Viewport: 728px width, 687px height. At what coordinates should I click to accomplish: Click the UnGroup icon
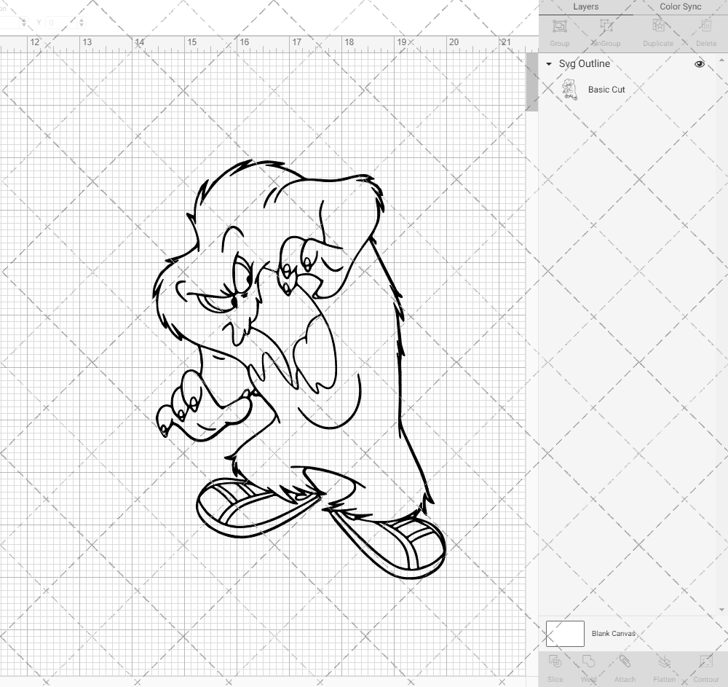pyautogui.click(x=606, y=26)
